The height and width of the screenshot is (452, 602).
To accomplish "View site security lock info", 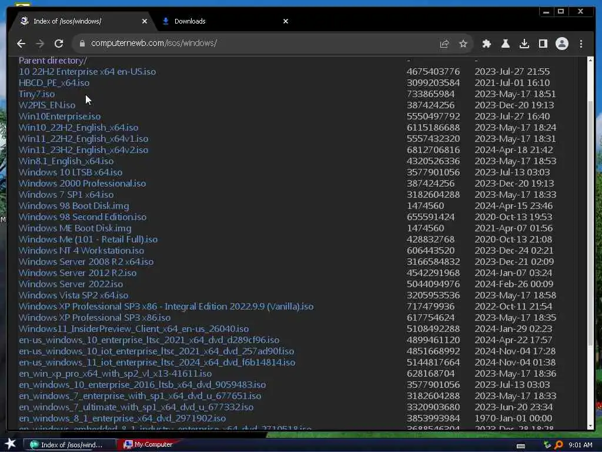I will 82,44.
